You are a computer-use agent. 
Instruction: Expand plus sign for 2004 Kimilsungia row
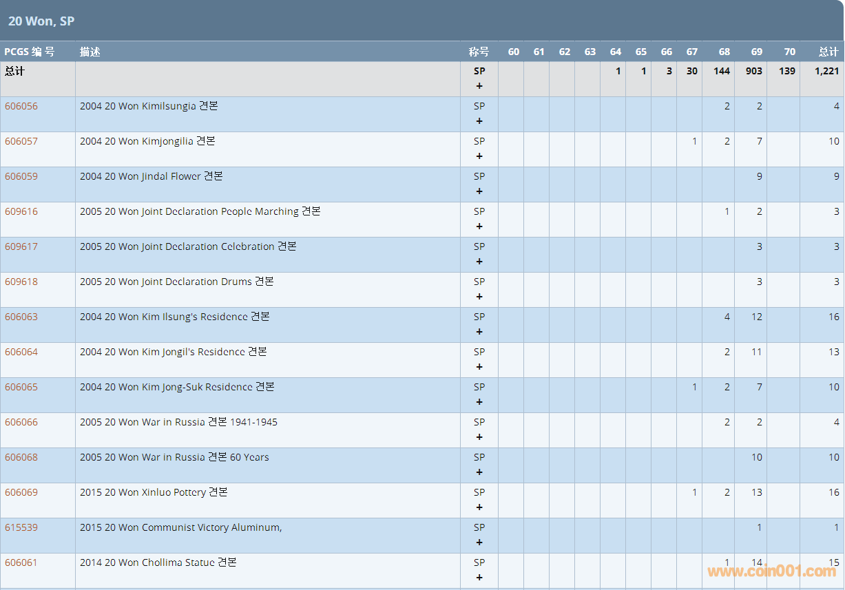[x=479, y=121]
